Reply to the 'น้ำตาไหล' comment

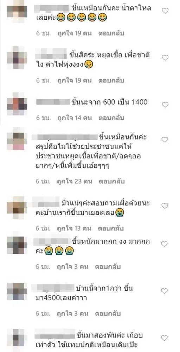[111, 33]
